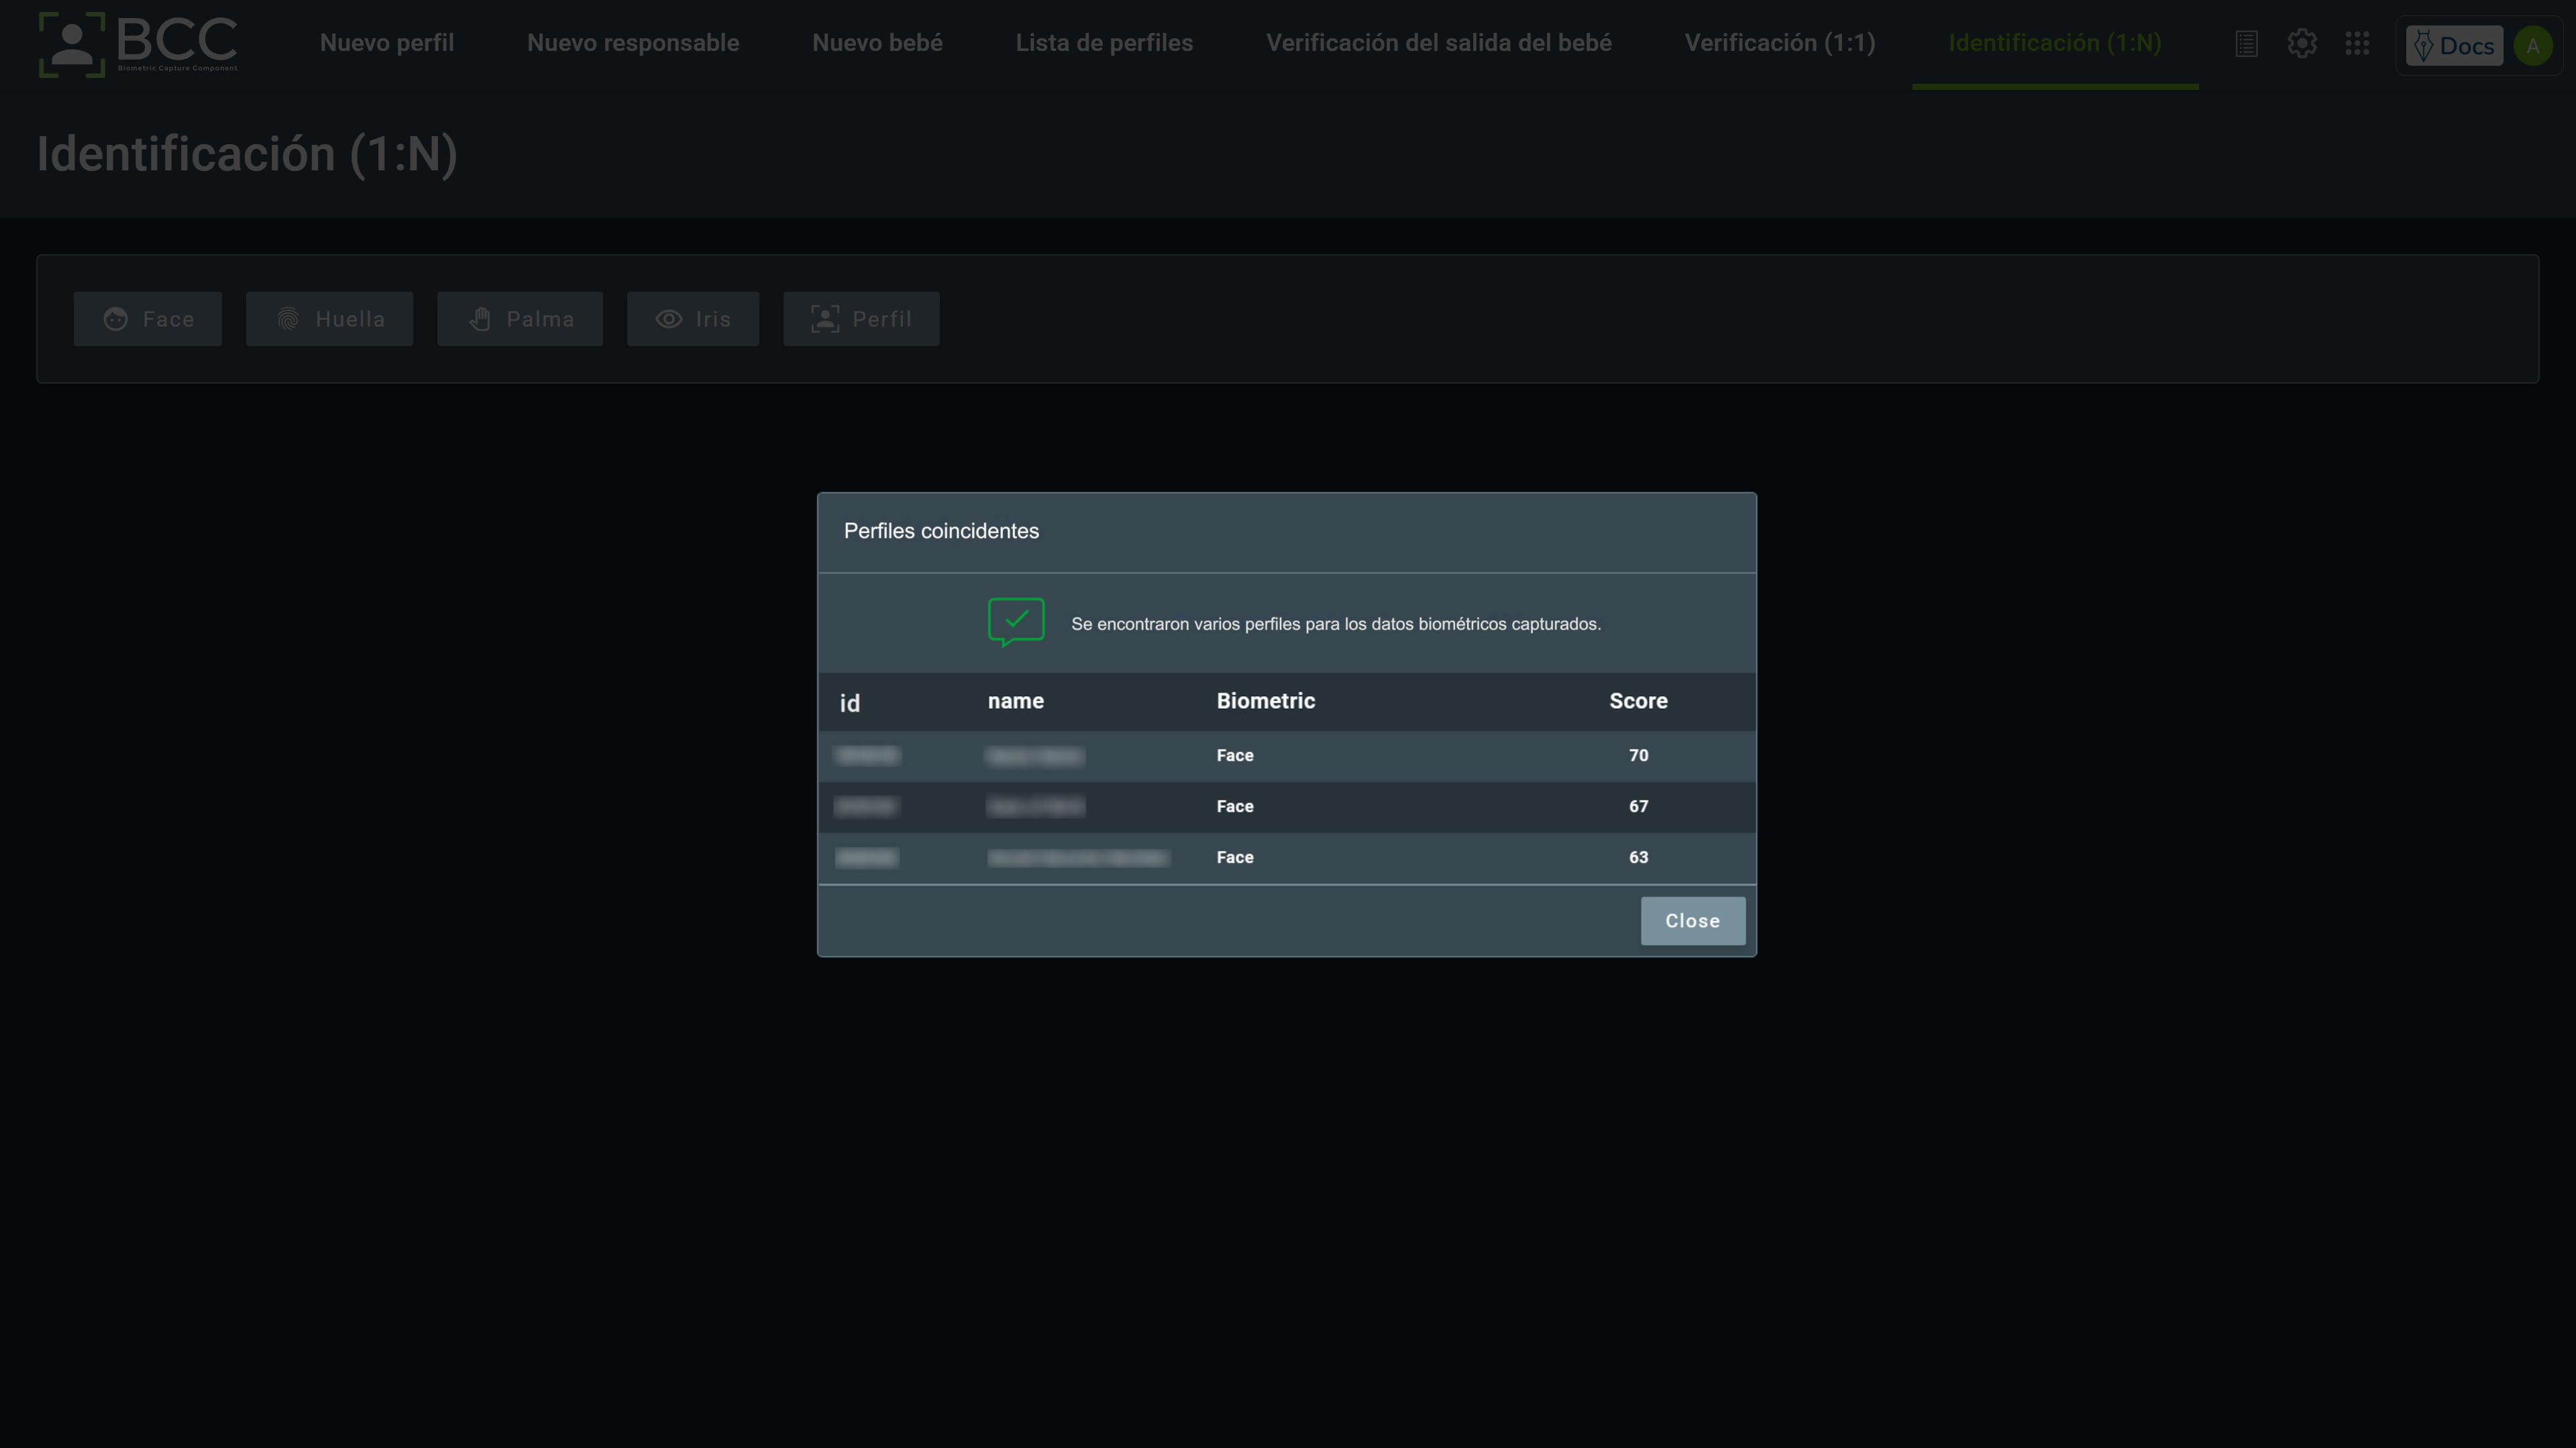Click the BCC logo icon

click(x=138, y=44)
